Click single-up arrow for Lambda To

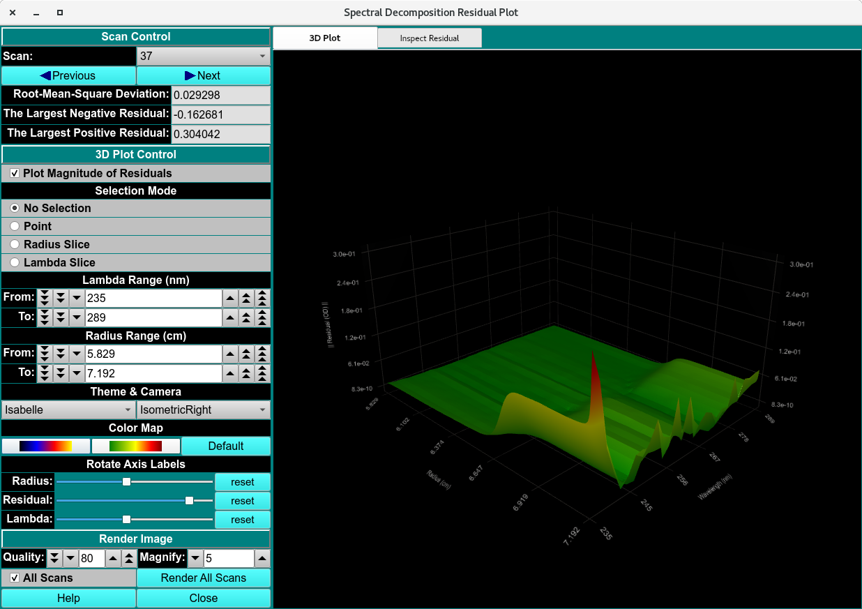click(230, 317)
